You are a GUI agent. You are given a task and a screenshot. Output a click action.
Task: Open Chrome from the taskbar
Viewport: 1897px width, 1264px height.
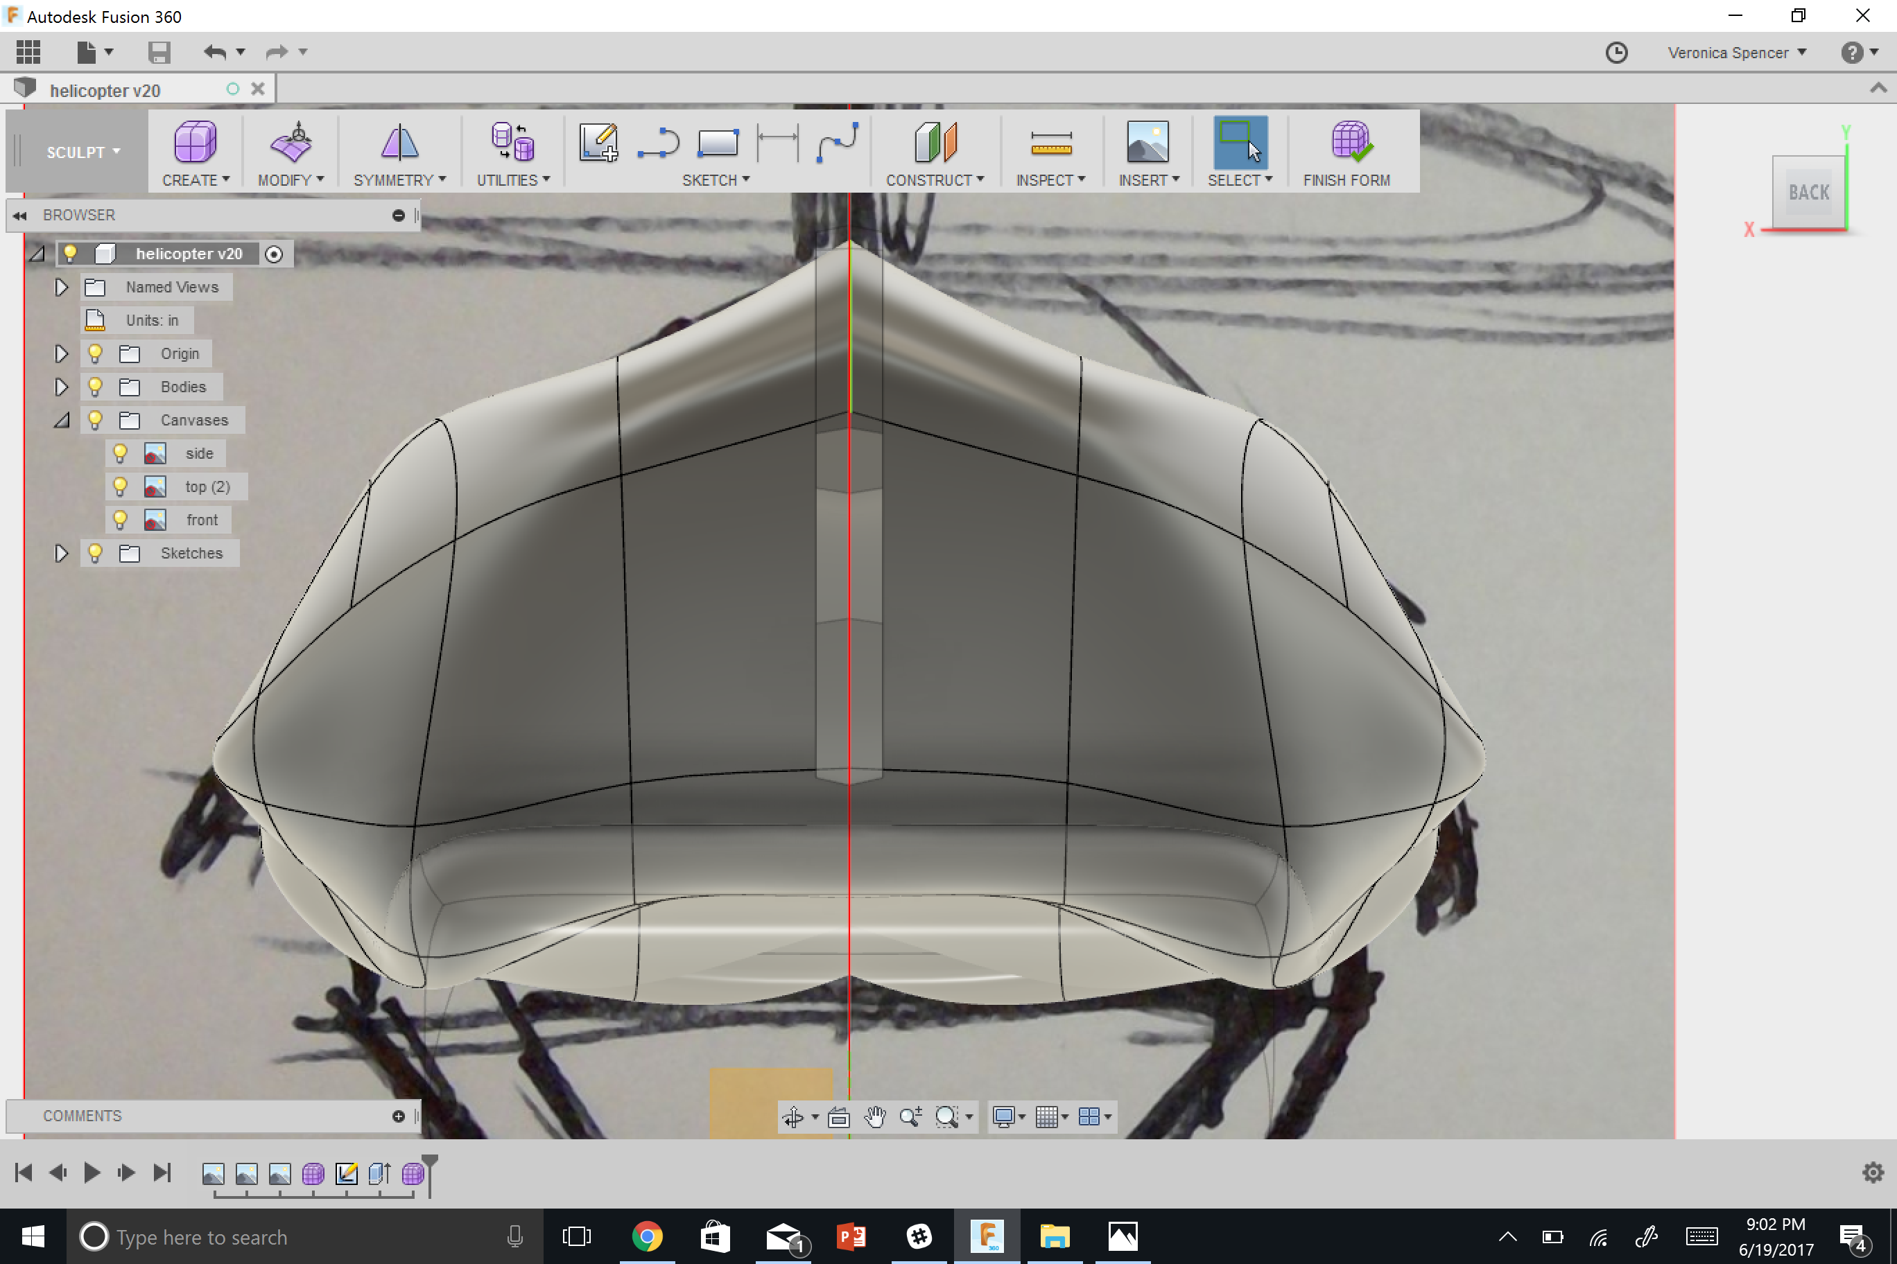pos(647,1236)
